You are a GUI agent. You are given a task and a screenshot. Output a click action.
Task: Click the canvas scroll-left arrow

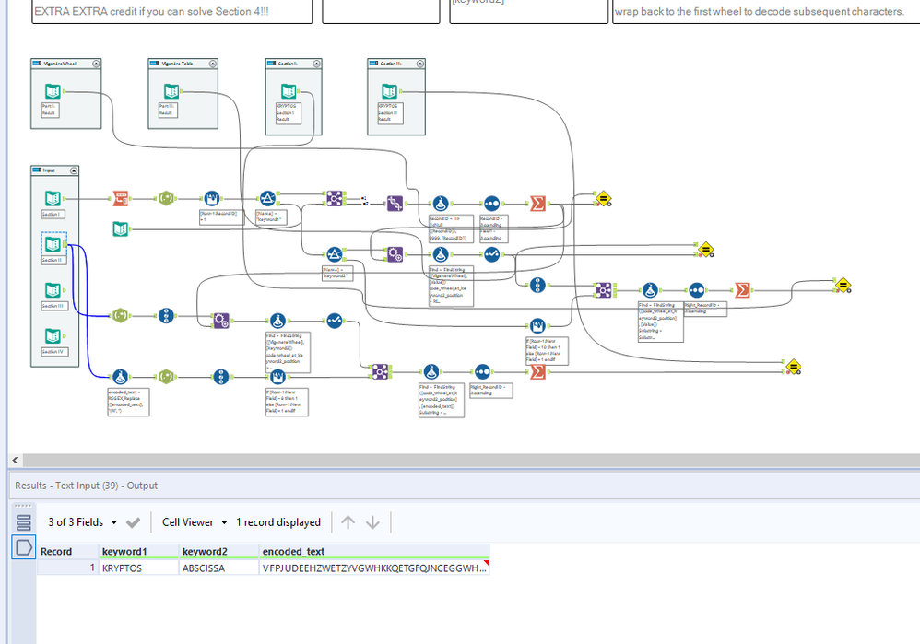point(16,461)
